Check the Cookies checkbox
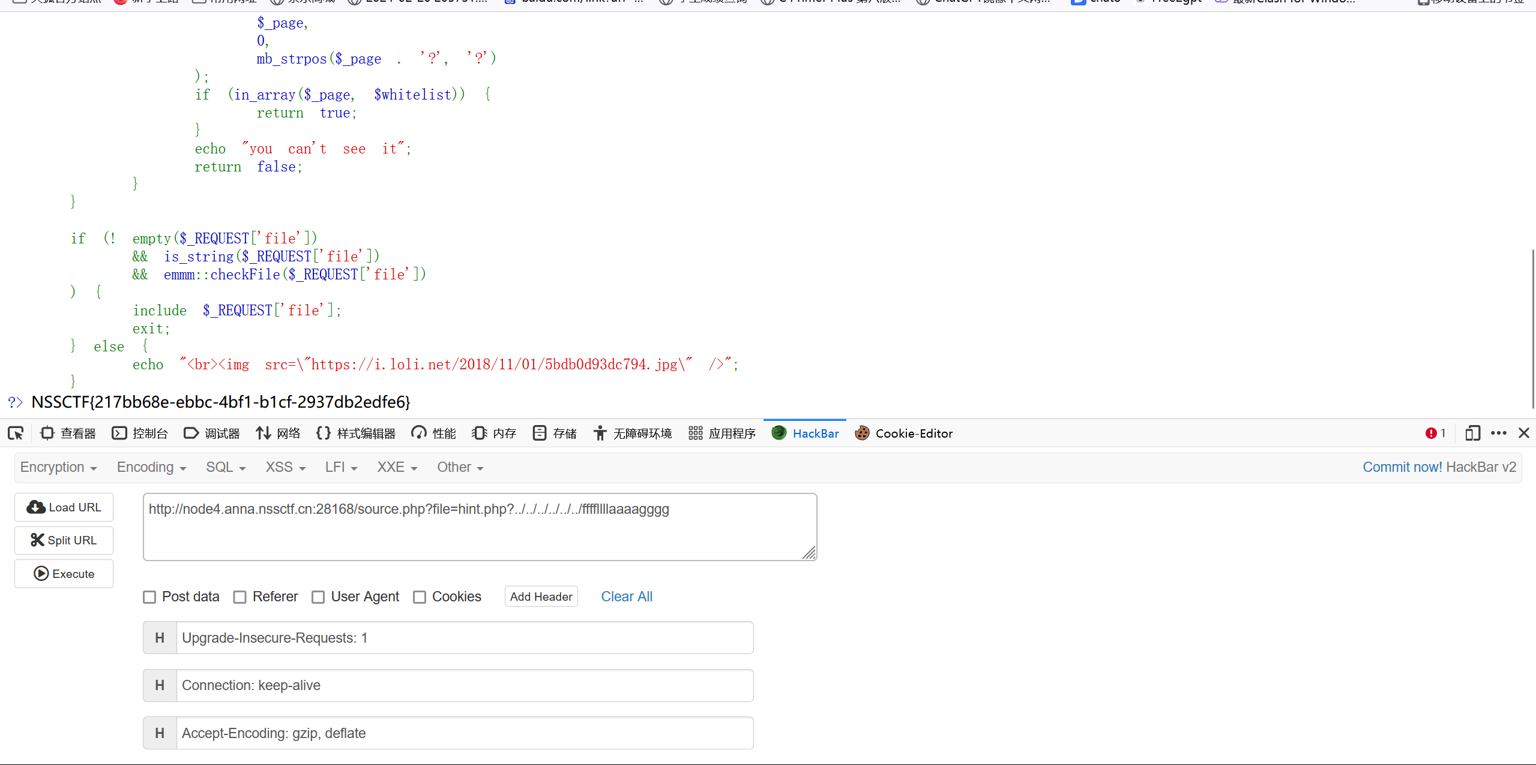Viewport: 1536px width, 765px height. point(420,597)
